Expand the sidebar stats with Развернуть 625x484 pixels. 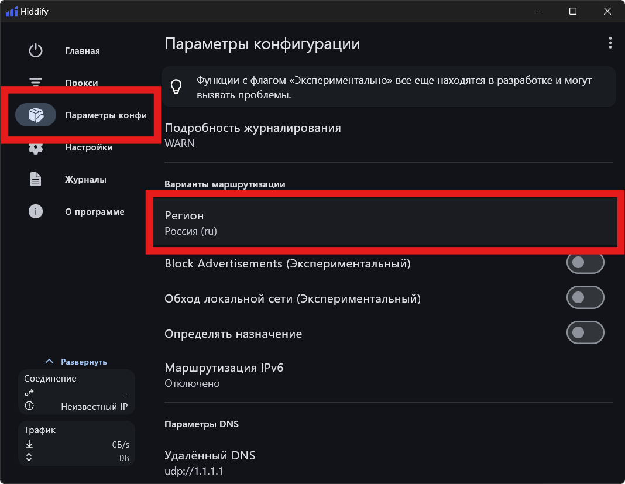[77, 362]
